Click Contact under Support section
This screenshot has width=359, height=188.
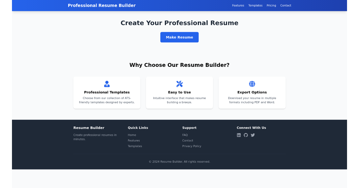tap(188, 140)
